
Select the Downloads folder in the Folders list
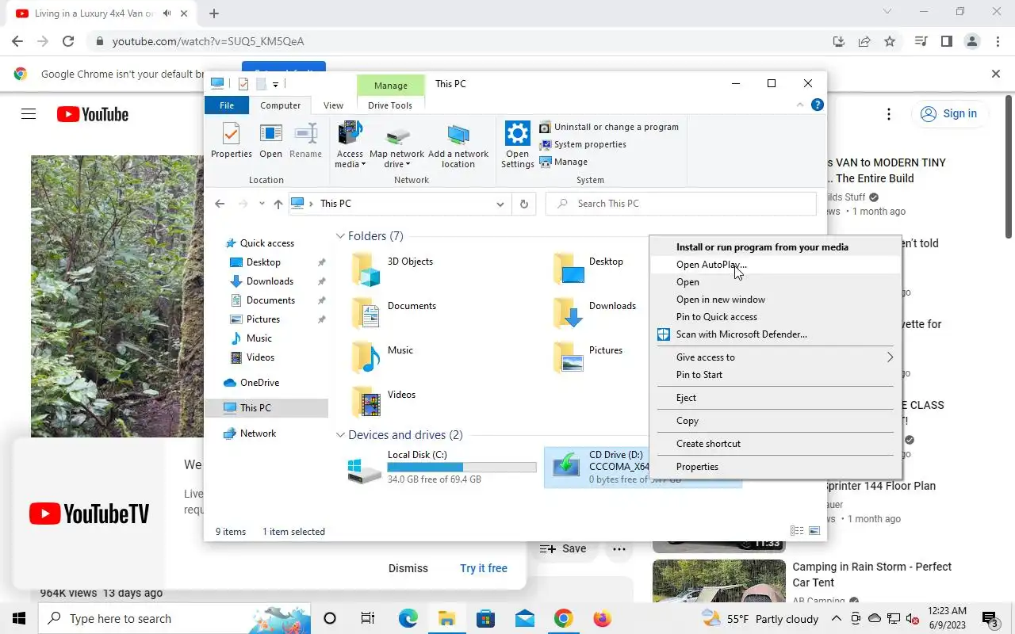[595, 313]
